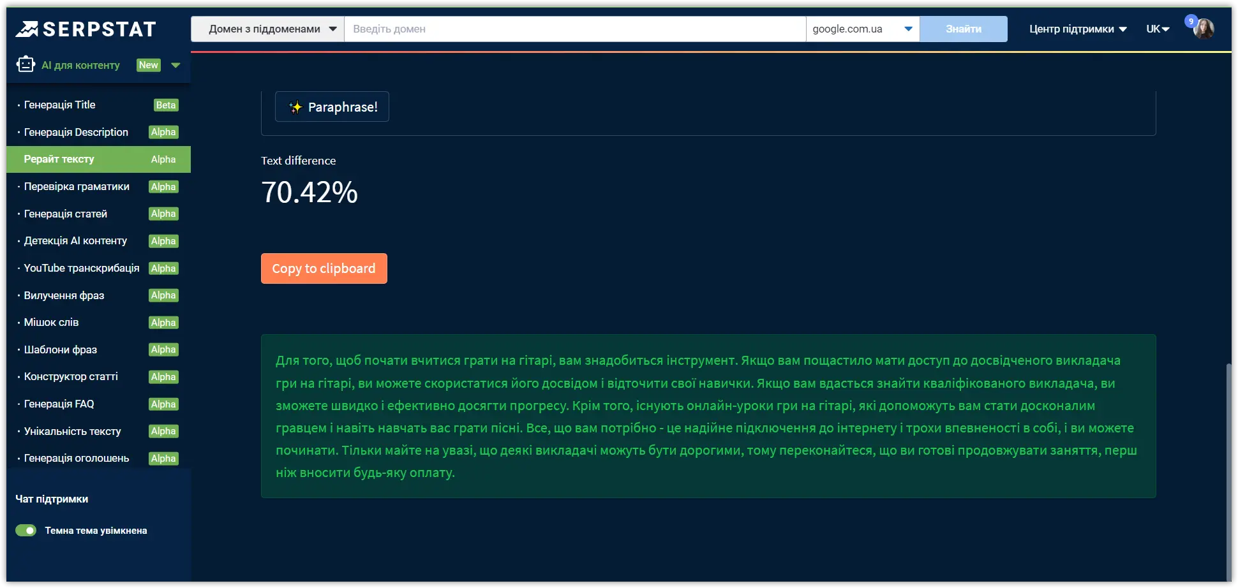Open Детекція AI контенту menu item
This screenshot has height=588, width=1238.
98,240
